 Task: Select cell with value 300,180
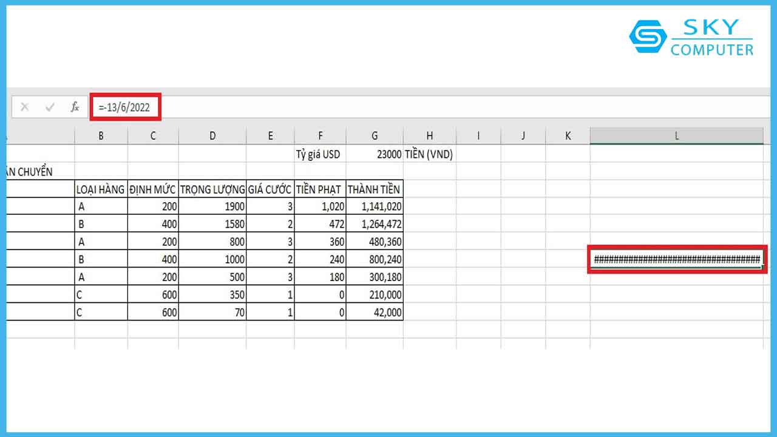(375, 277)
